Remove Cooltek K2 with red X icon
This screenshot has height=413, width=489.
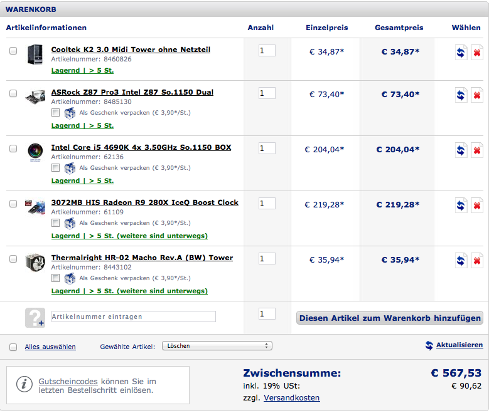(x=477, y=52)
